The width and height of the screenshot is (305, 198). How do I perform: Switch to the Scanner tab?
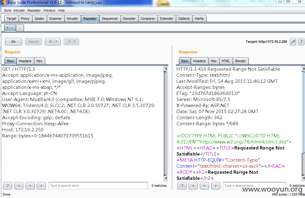55,18
